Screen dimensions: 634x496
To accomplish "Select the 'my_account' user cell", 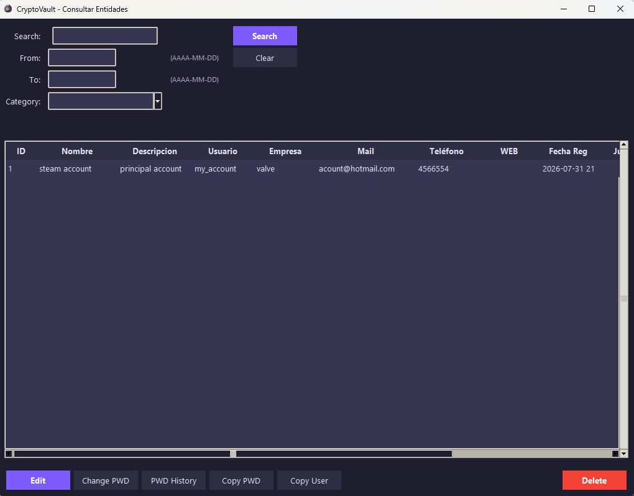I will point(215,168).
